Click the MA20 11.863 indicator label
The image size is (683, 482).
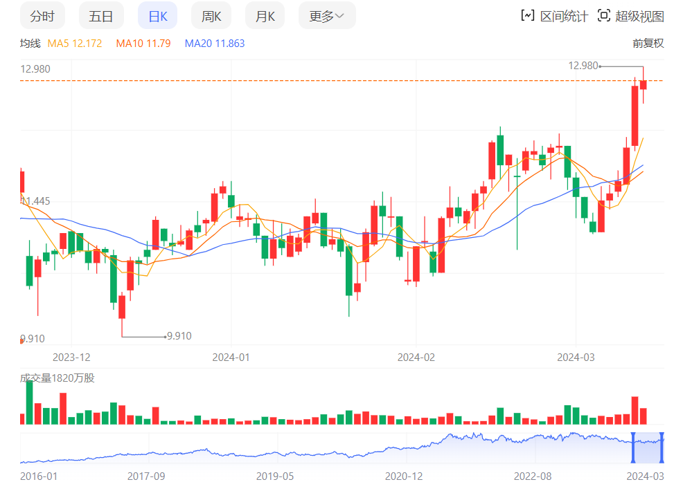click(x=215, y=44)
